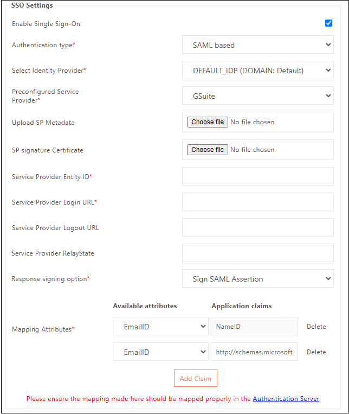Viewport: 349px width, 414px height.
Task: Click Choose file for Upload SP Metadata
Action: (x=208, y=122)
